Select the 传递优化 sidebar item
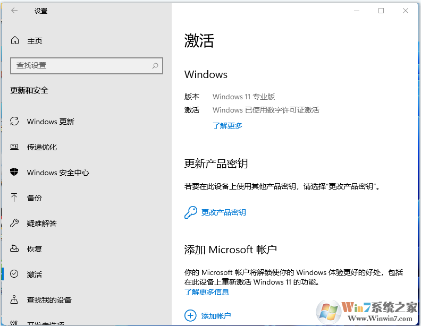 42,147
